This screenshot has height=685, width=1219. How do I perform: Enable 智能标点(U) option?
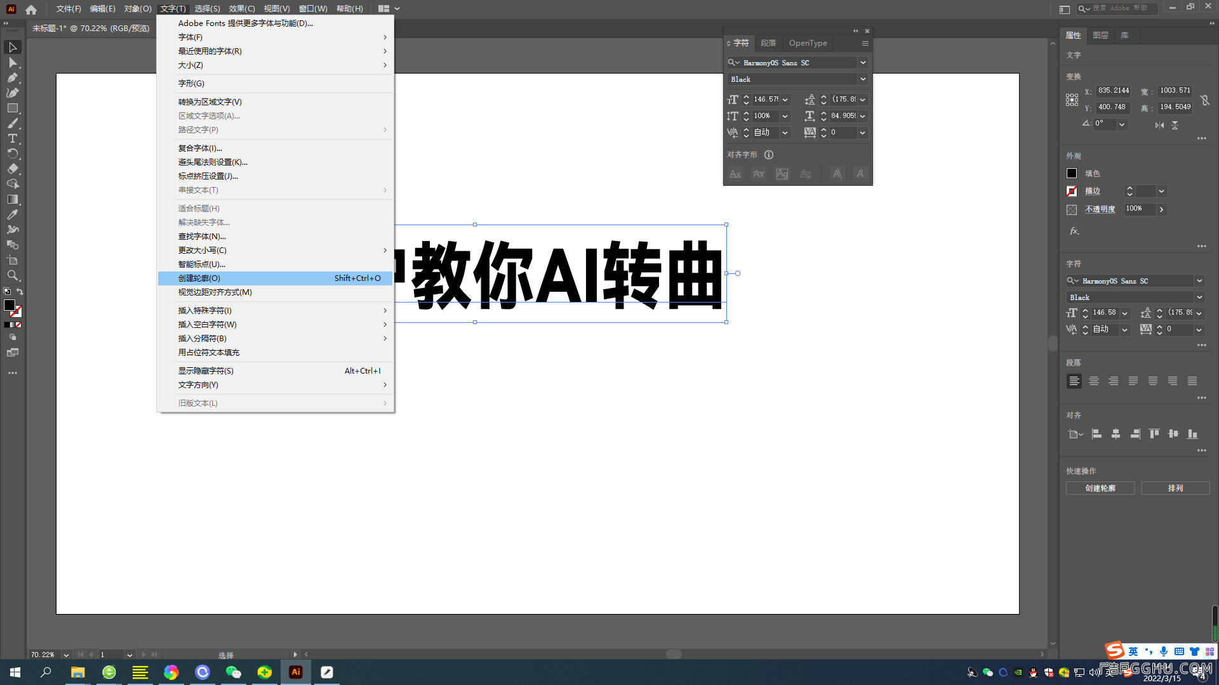coord(201,263)
